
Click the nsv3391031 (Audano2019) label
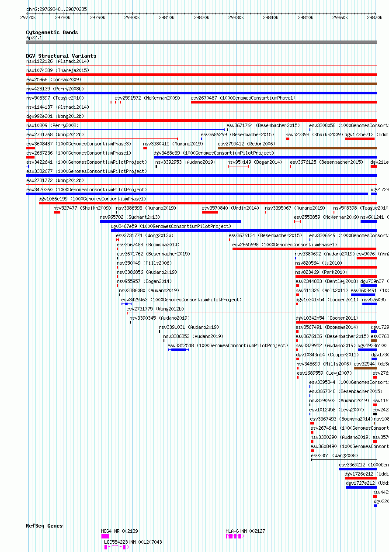click(x=189, y=327)
